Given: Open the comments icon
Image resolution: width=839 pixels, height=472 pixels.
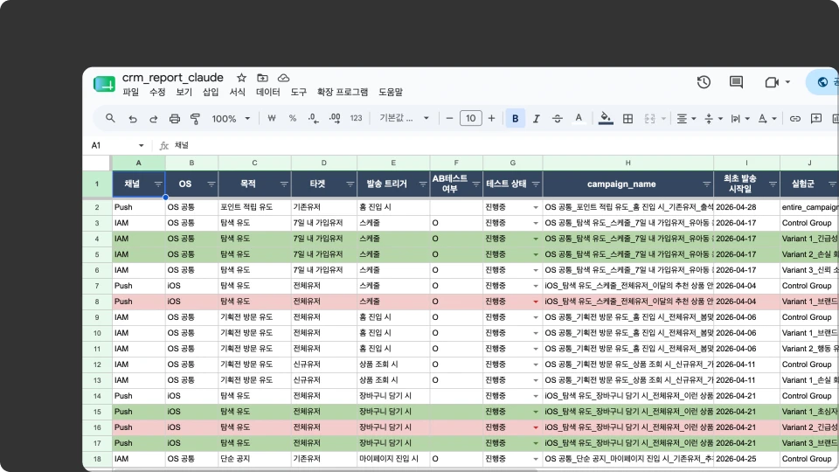Looking at the screenshot, I should [x=736, y=82].
